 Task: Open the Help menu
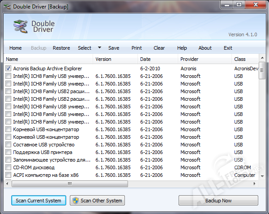point(182,48)
